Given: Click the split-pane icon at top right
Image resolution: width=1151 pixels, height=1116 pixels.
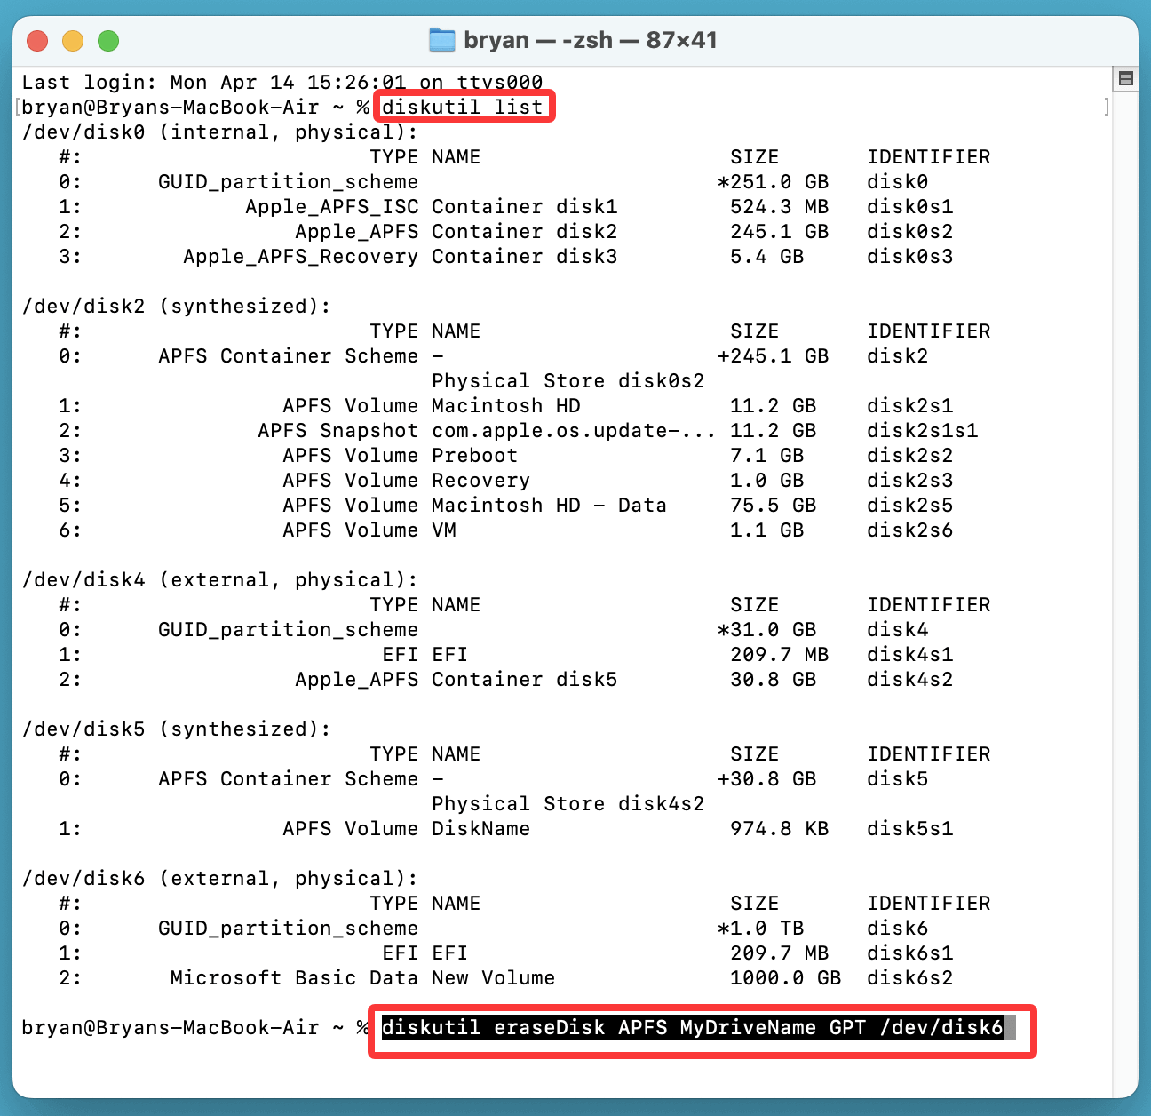Looking at the screenshot, I should pos(1124,78).
